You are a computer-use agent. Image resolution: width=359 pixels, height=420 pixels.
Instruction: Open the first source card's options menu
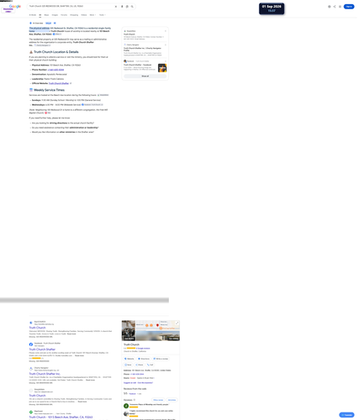pyautogui.click(x=166, y=31)
